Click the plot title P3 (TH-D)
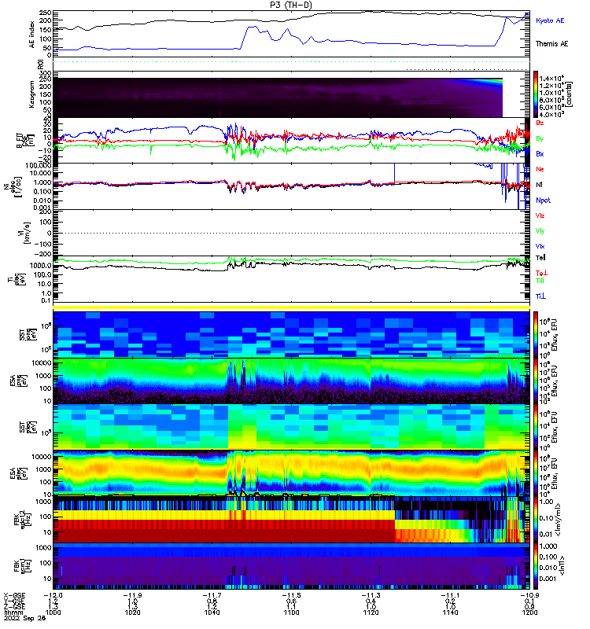This screenshot has height=629, width=590. click(290, 5)
